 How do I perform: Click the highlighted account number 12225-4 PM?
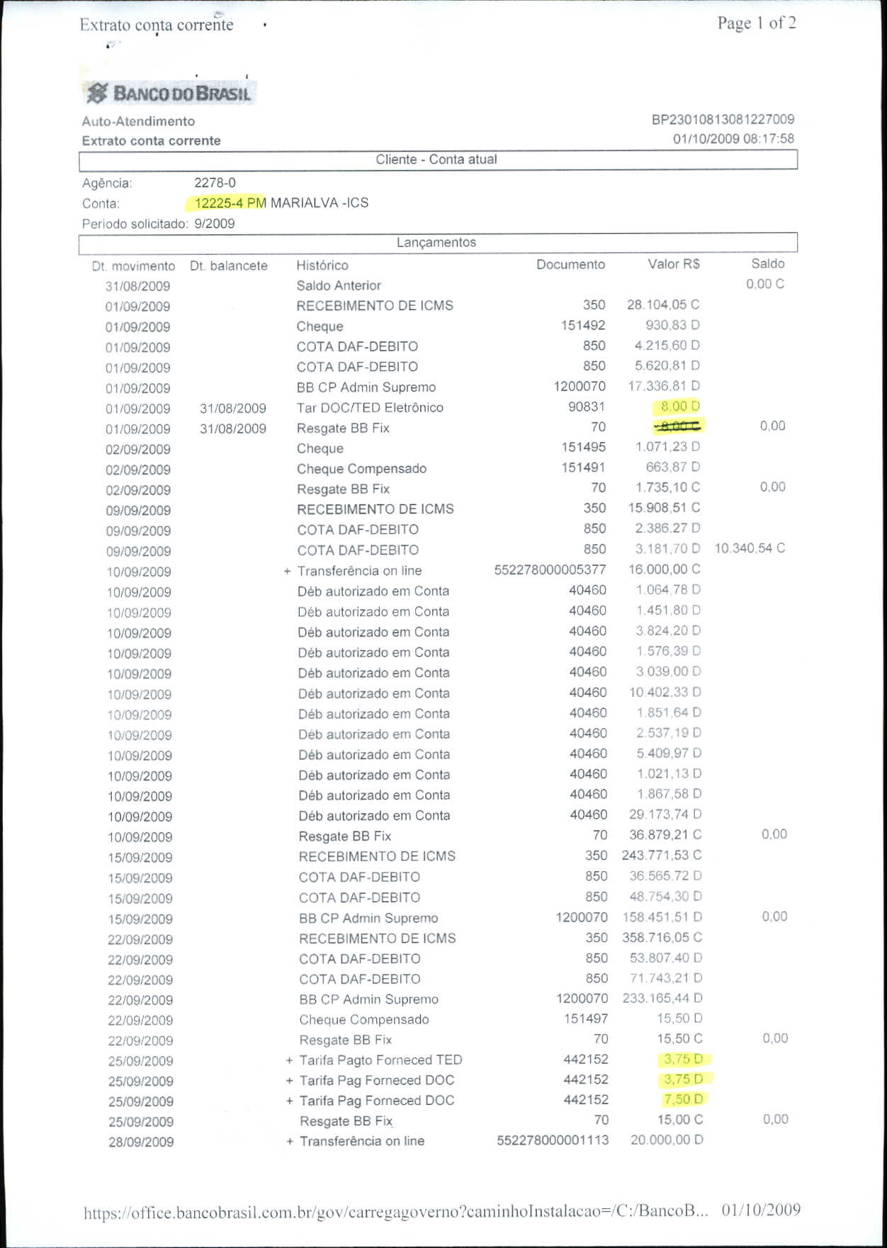[x=229, y=203]
